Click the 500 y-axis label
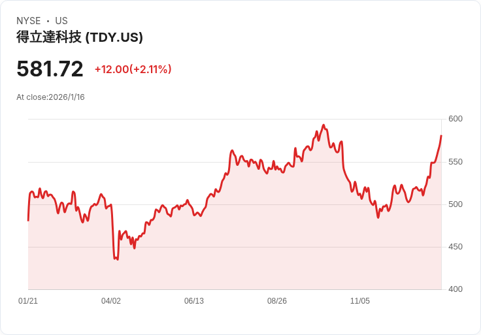 point(456,204)
